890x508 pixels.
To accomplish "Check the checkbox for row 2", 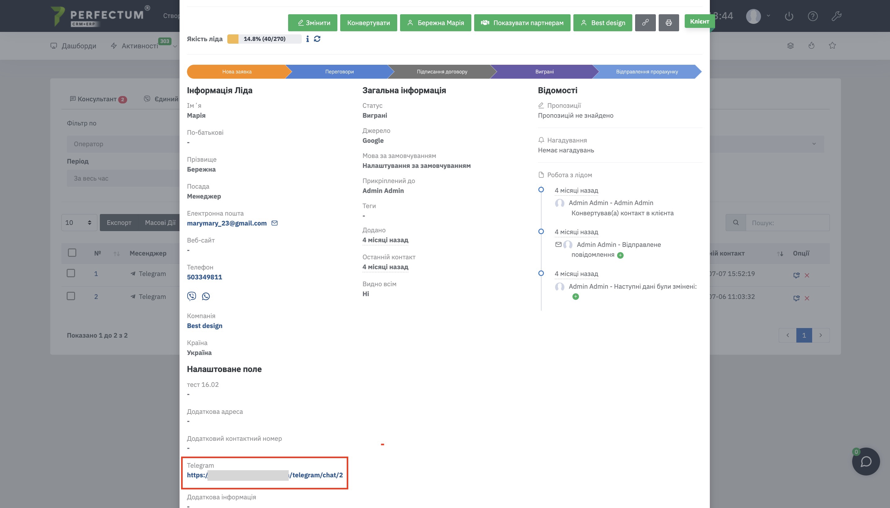I will click(x=71, y=296).
